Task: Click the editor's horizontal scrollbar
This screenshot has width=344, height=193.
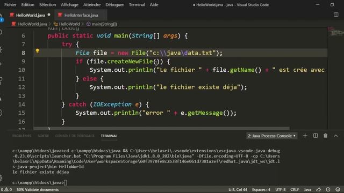Action: (x=161, y=128)
